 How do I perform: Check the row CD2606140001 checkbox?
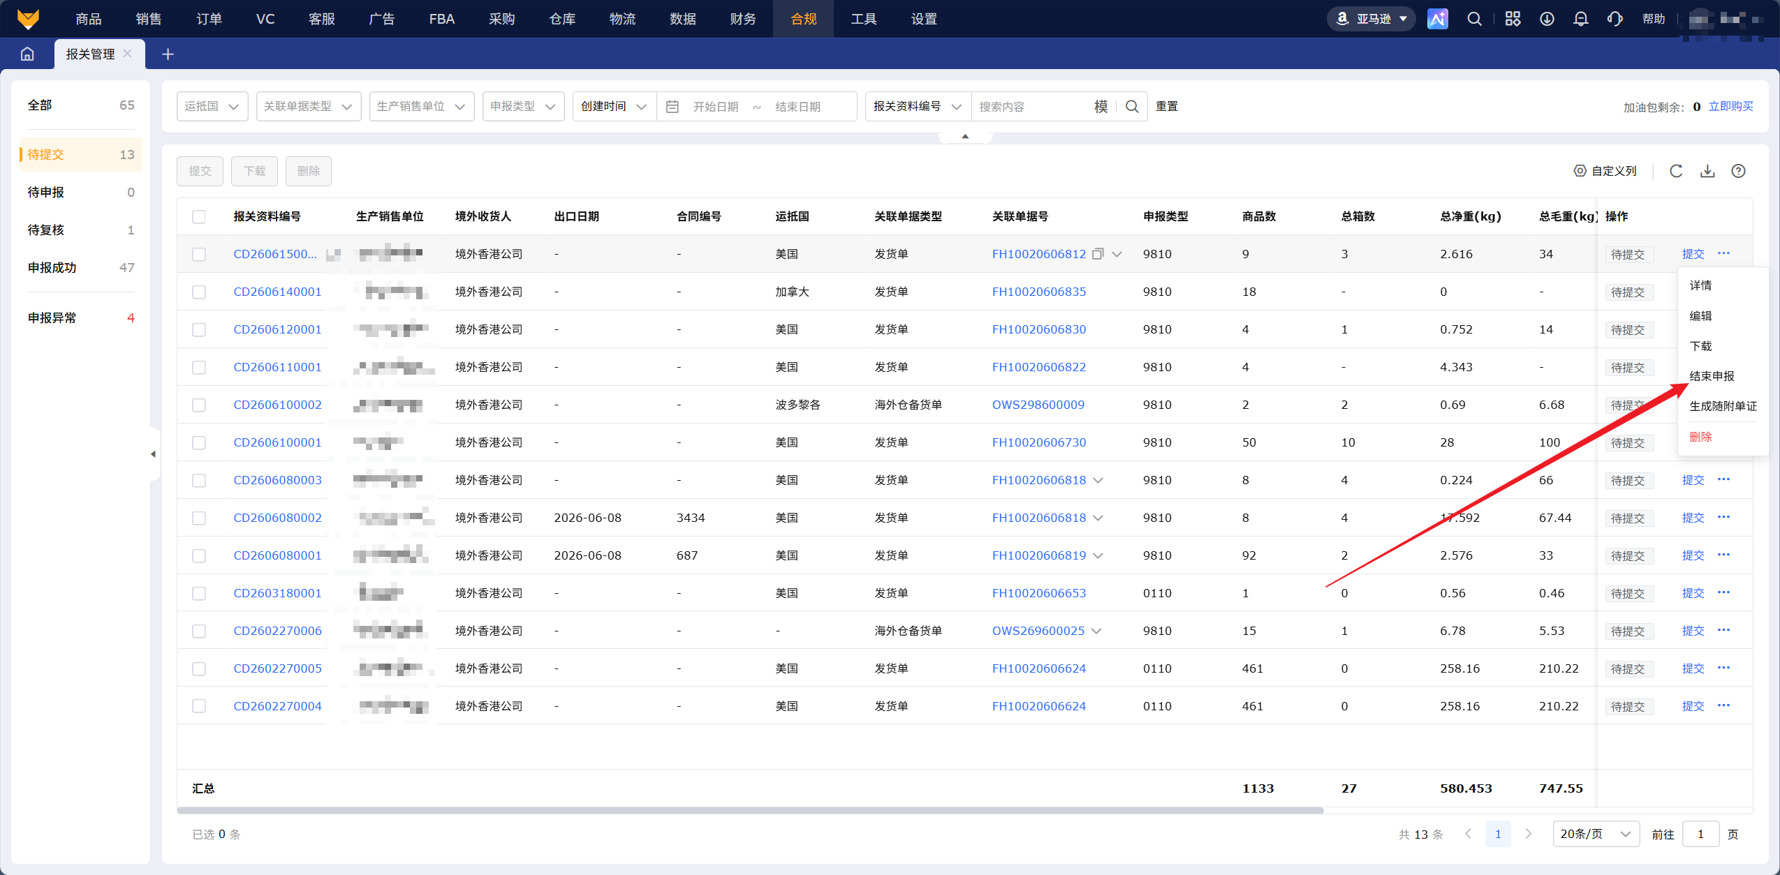pyautogui.click(x=199, y=292)
